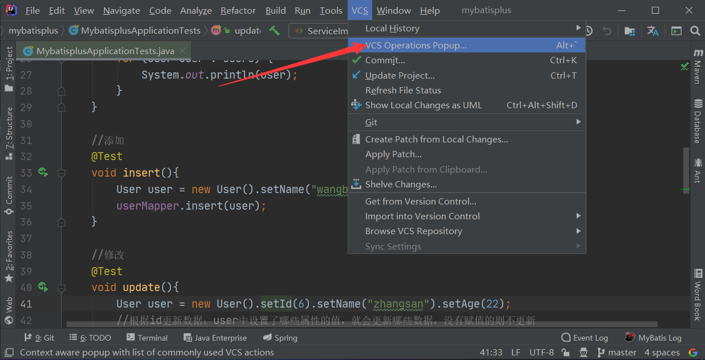Change file encoding via UTF-8 widget
Screen dimensions: 705x360
click(x=541, y=353)
